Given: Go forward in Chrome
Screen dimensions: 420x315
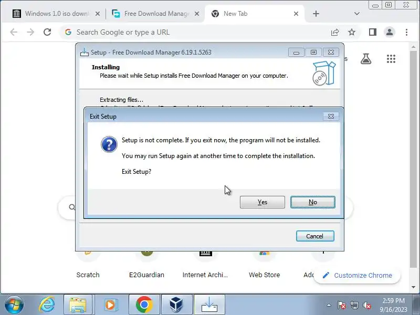Looking at the screenshot, I should pos(30,32).
